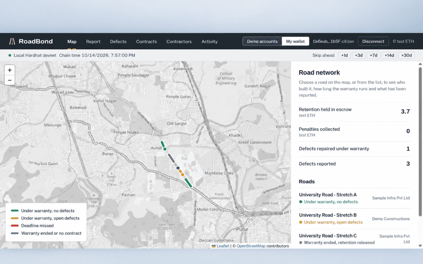Screen dimensions: 423x264
Task: Click the 0 test ETH balance
Action: pos(403,41)
